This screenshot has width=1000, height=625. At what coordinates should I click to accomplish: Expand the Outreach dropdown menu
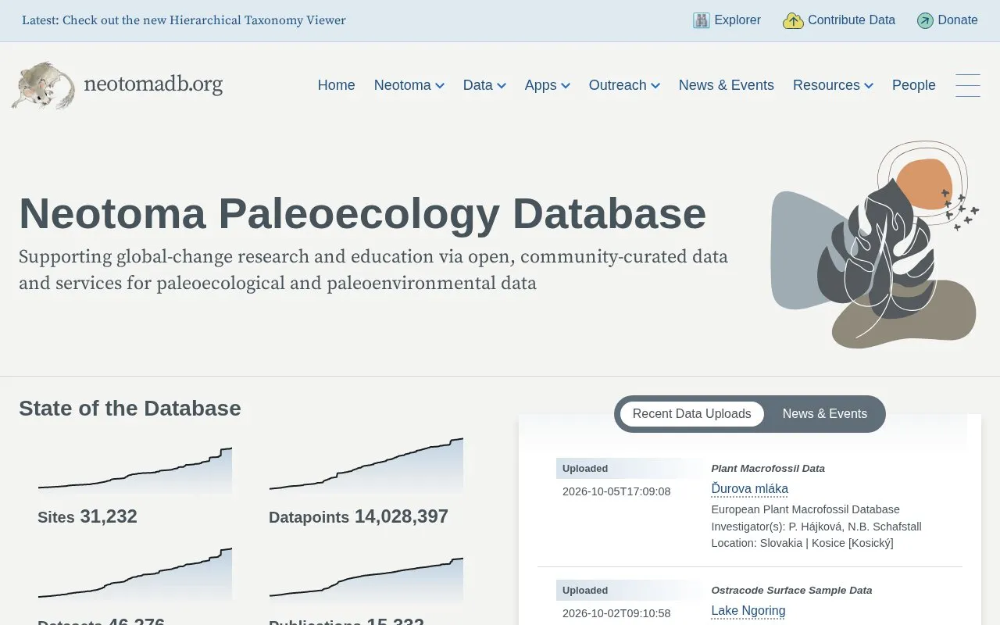click(x=624, y=85)
